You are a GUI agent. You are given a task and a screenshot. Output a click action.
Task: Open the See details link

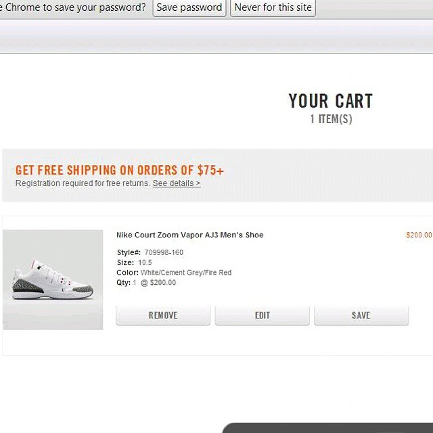[176, 183]
